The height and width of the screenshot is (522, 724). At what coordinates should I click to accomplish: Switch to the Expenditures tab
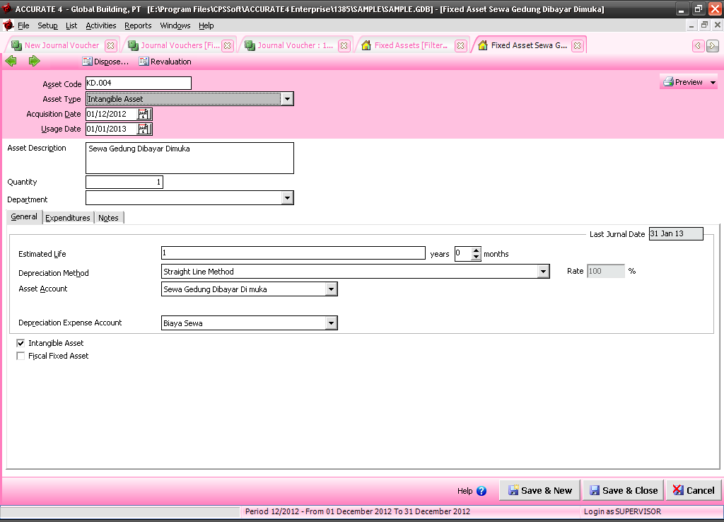click(68, 218)
